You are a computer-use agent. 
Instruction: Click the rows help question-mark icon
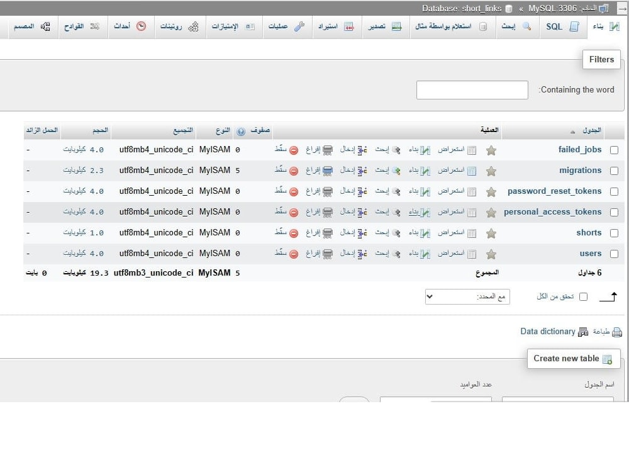tap(241, 132)
